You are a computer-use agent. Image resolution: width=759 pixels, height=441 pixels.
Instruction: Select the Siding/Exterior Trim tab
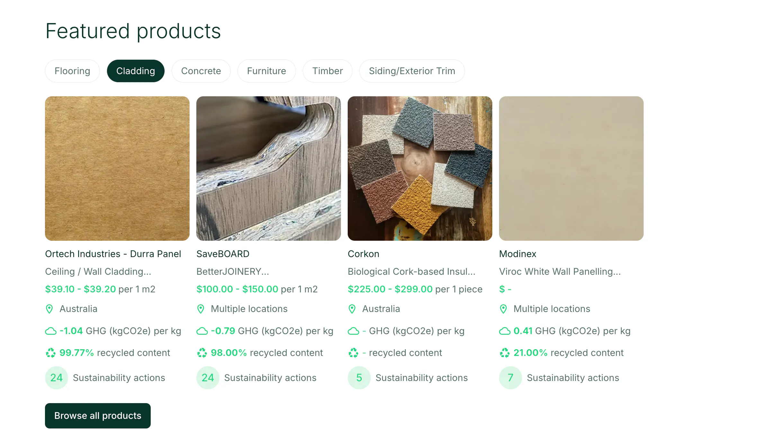[x=412, y=71]
